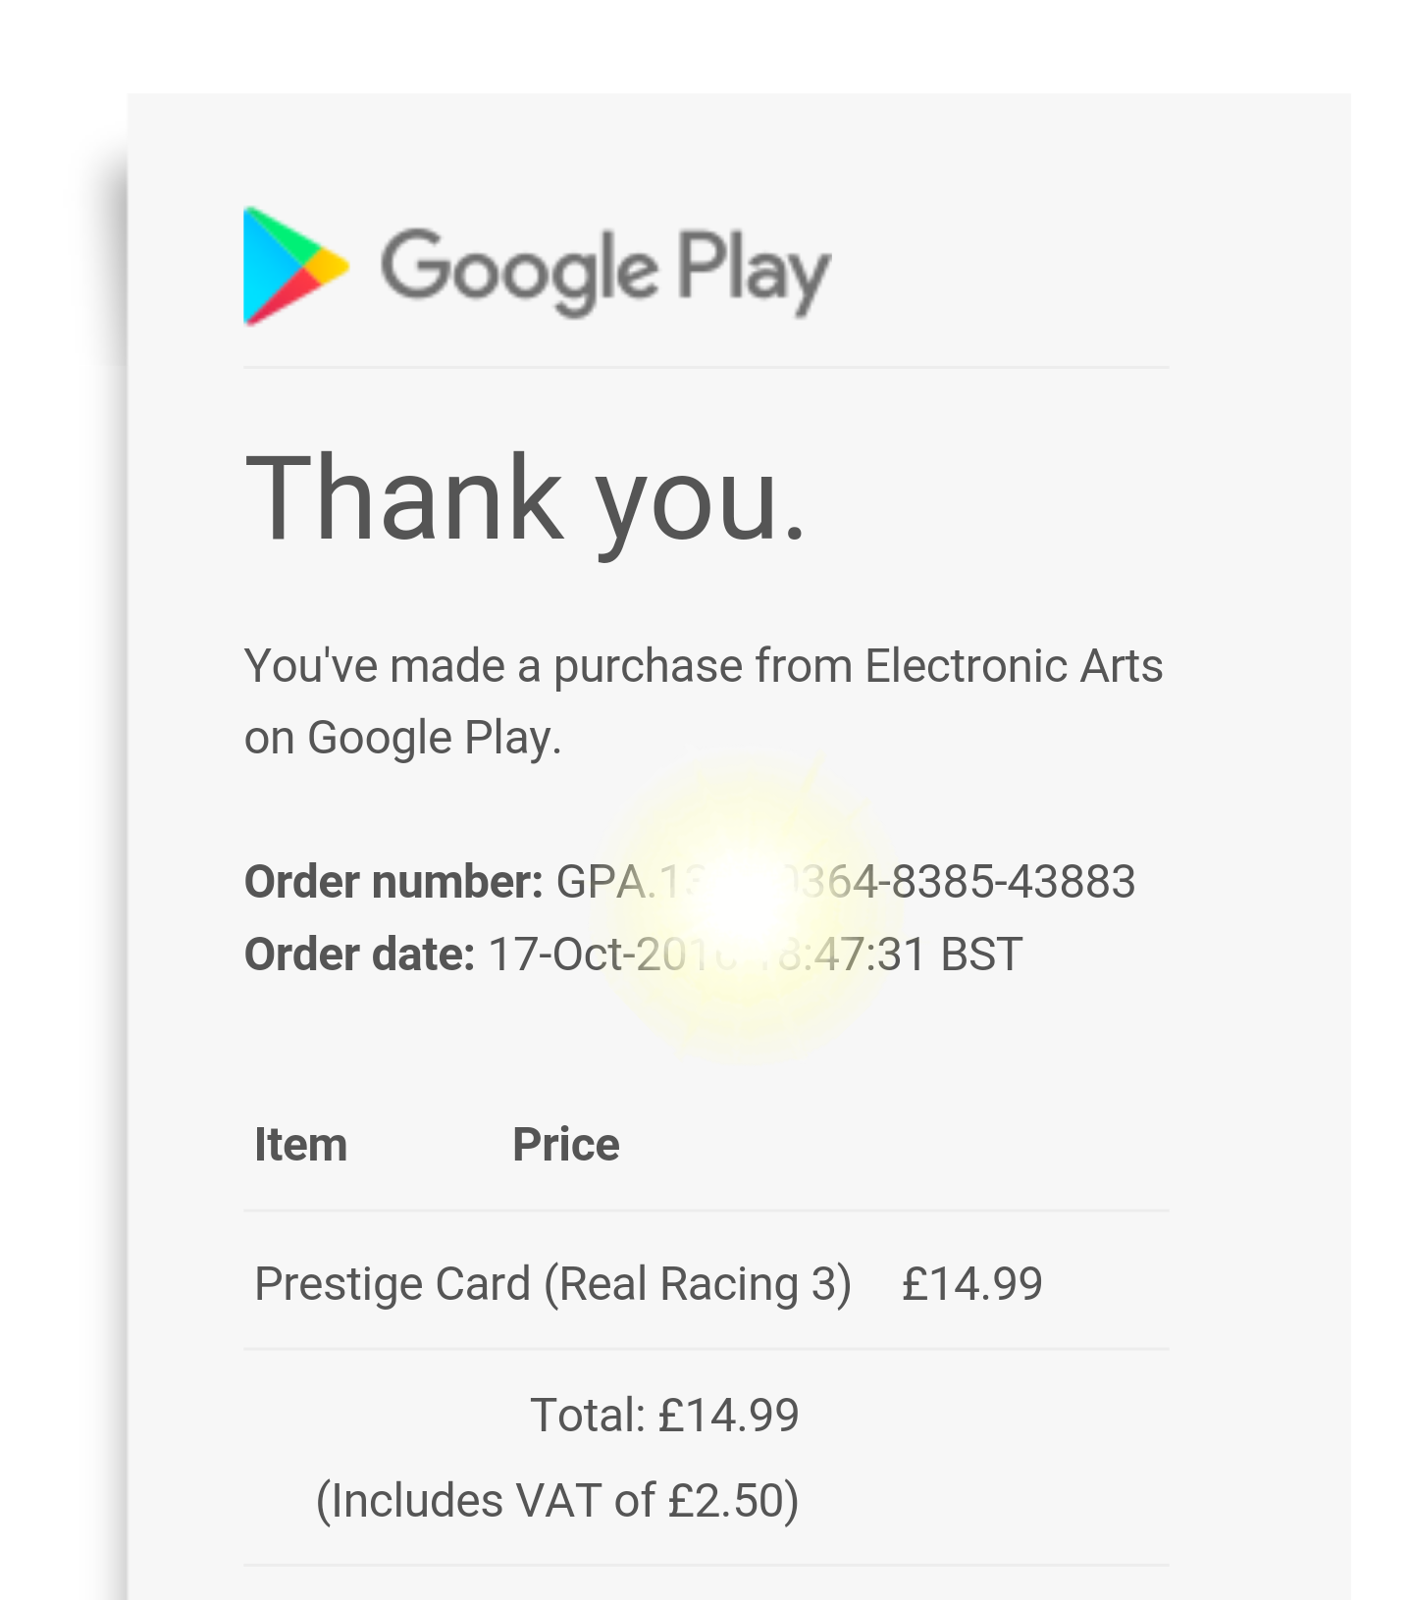The image size is (1413, 1600).
Task: Click the Google Play wordmark text
Action: tap(605, 270)
